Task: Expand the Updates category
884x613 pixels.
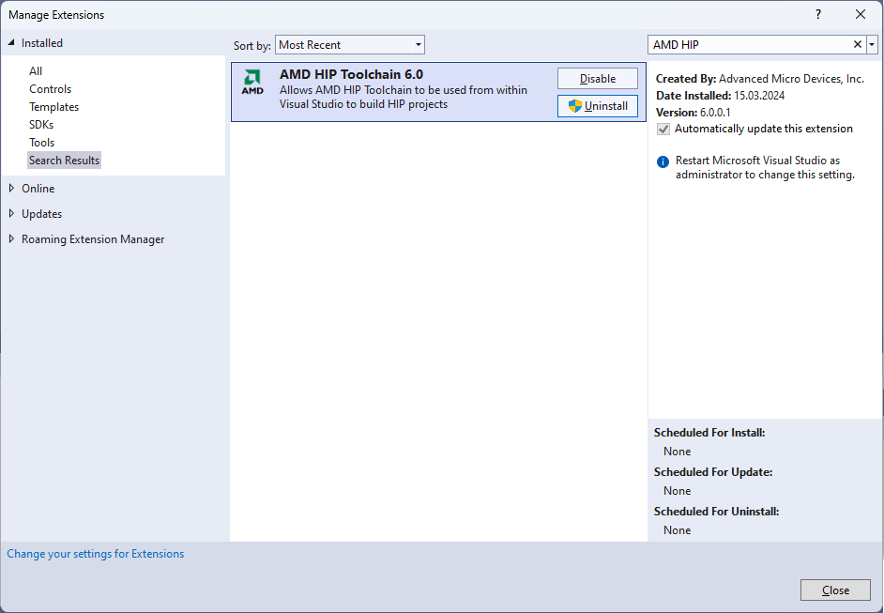Action: (x=11, y=214)
